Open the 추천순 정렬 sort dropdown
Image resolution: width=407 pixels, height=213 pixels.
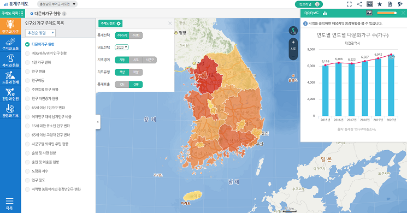pyautogui.click(x=40, y=33)
